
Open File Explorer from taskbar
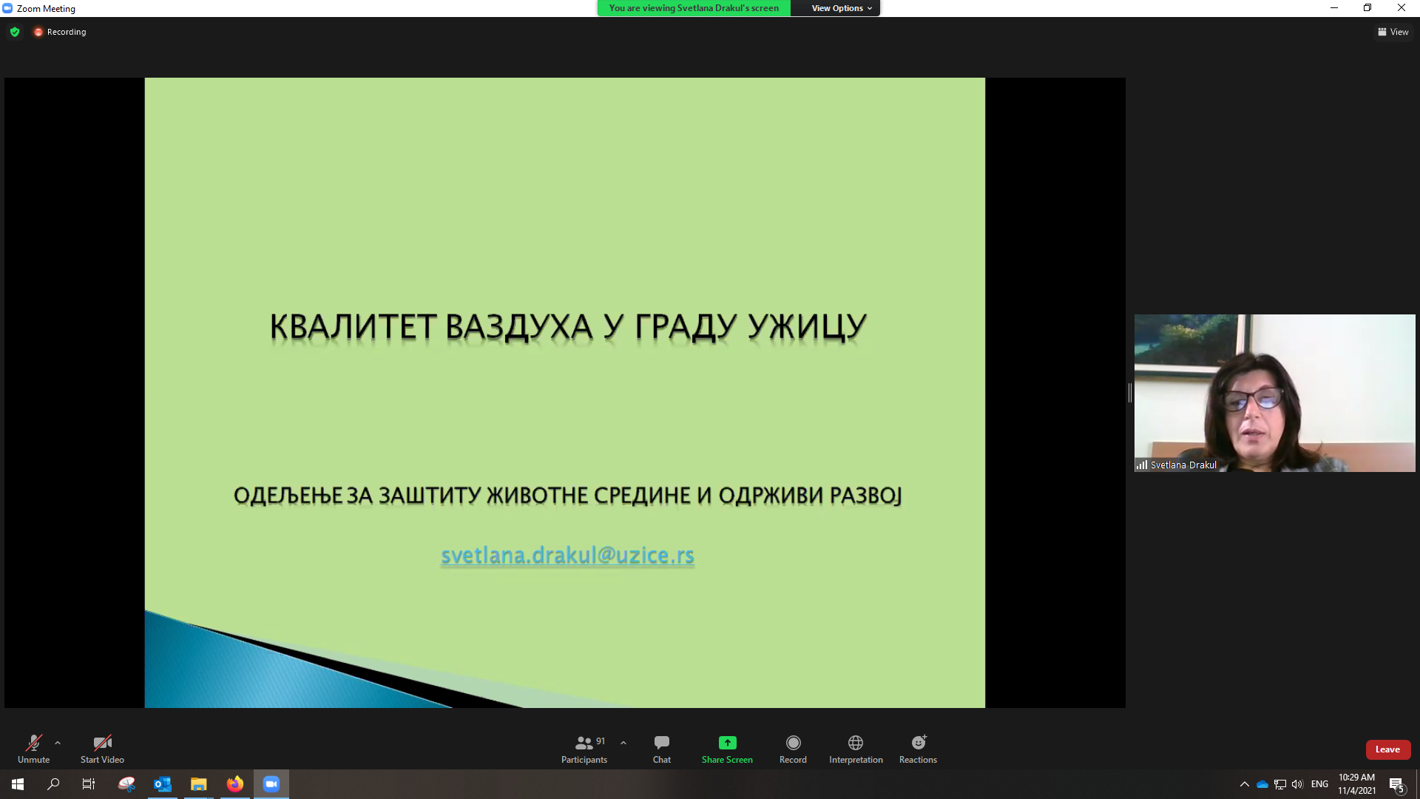click(199, 784)
